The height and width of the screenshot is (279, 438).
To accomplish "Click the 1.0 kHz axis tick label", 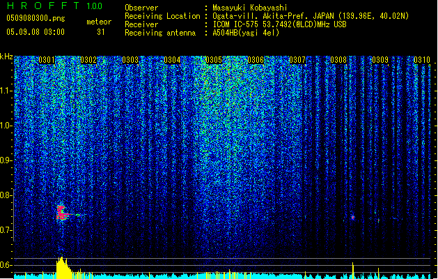I will click(6, 126).
